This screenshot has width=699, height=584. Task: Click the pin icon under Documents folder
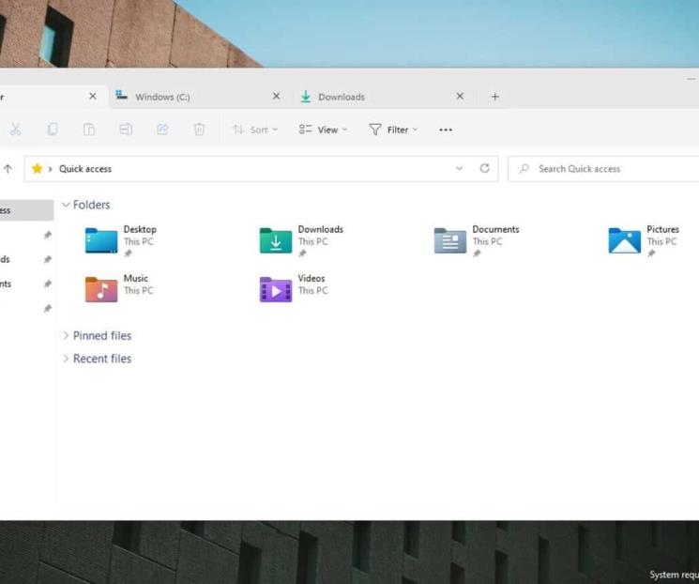click(477, 254)
